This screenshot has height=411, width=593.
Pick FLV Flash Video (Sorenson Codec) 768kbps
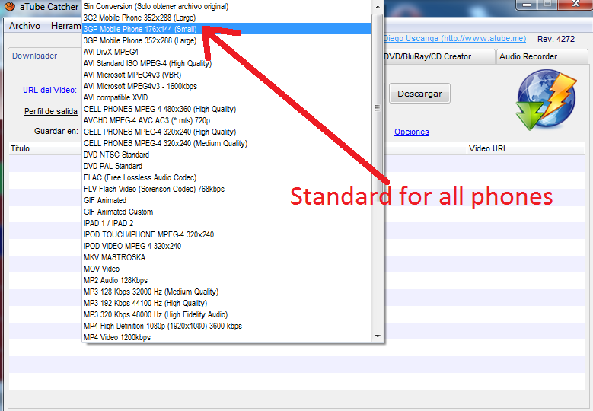point(226,189)
